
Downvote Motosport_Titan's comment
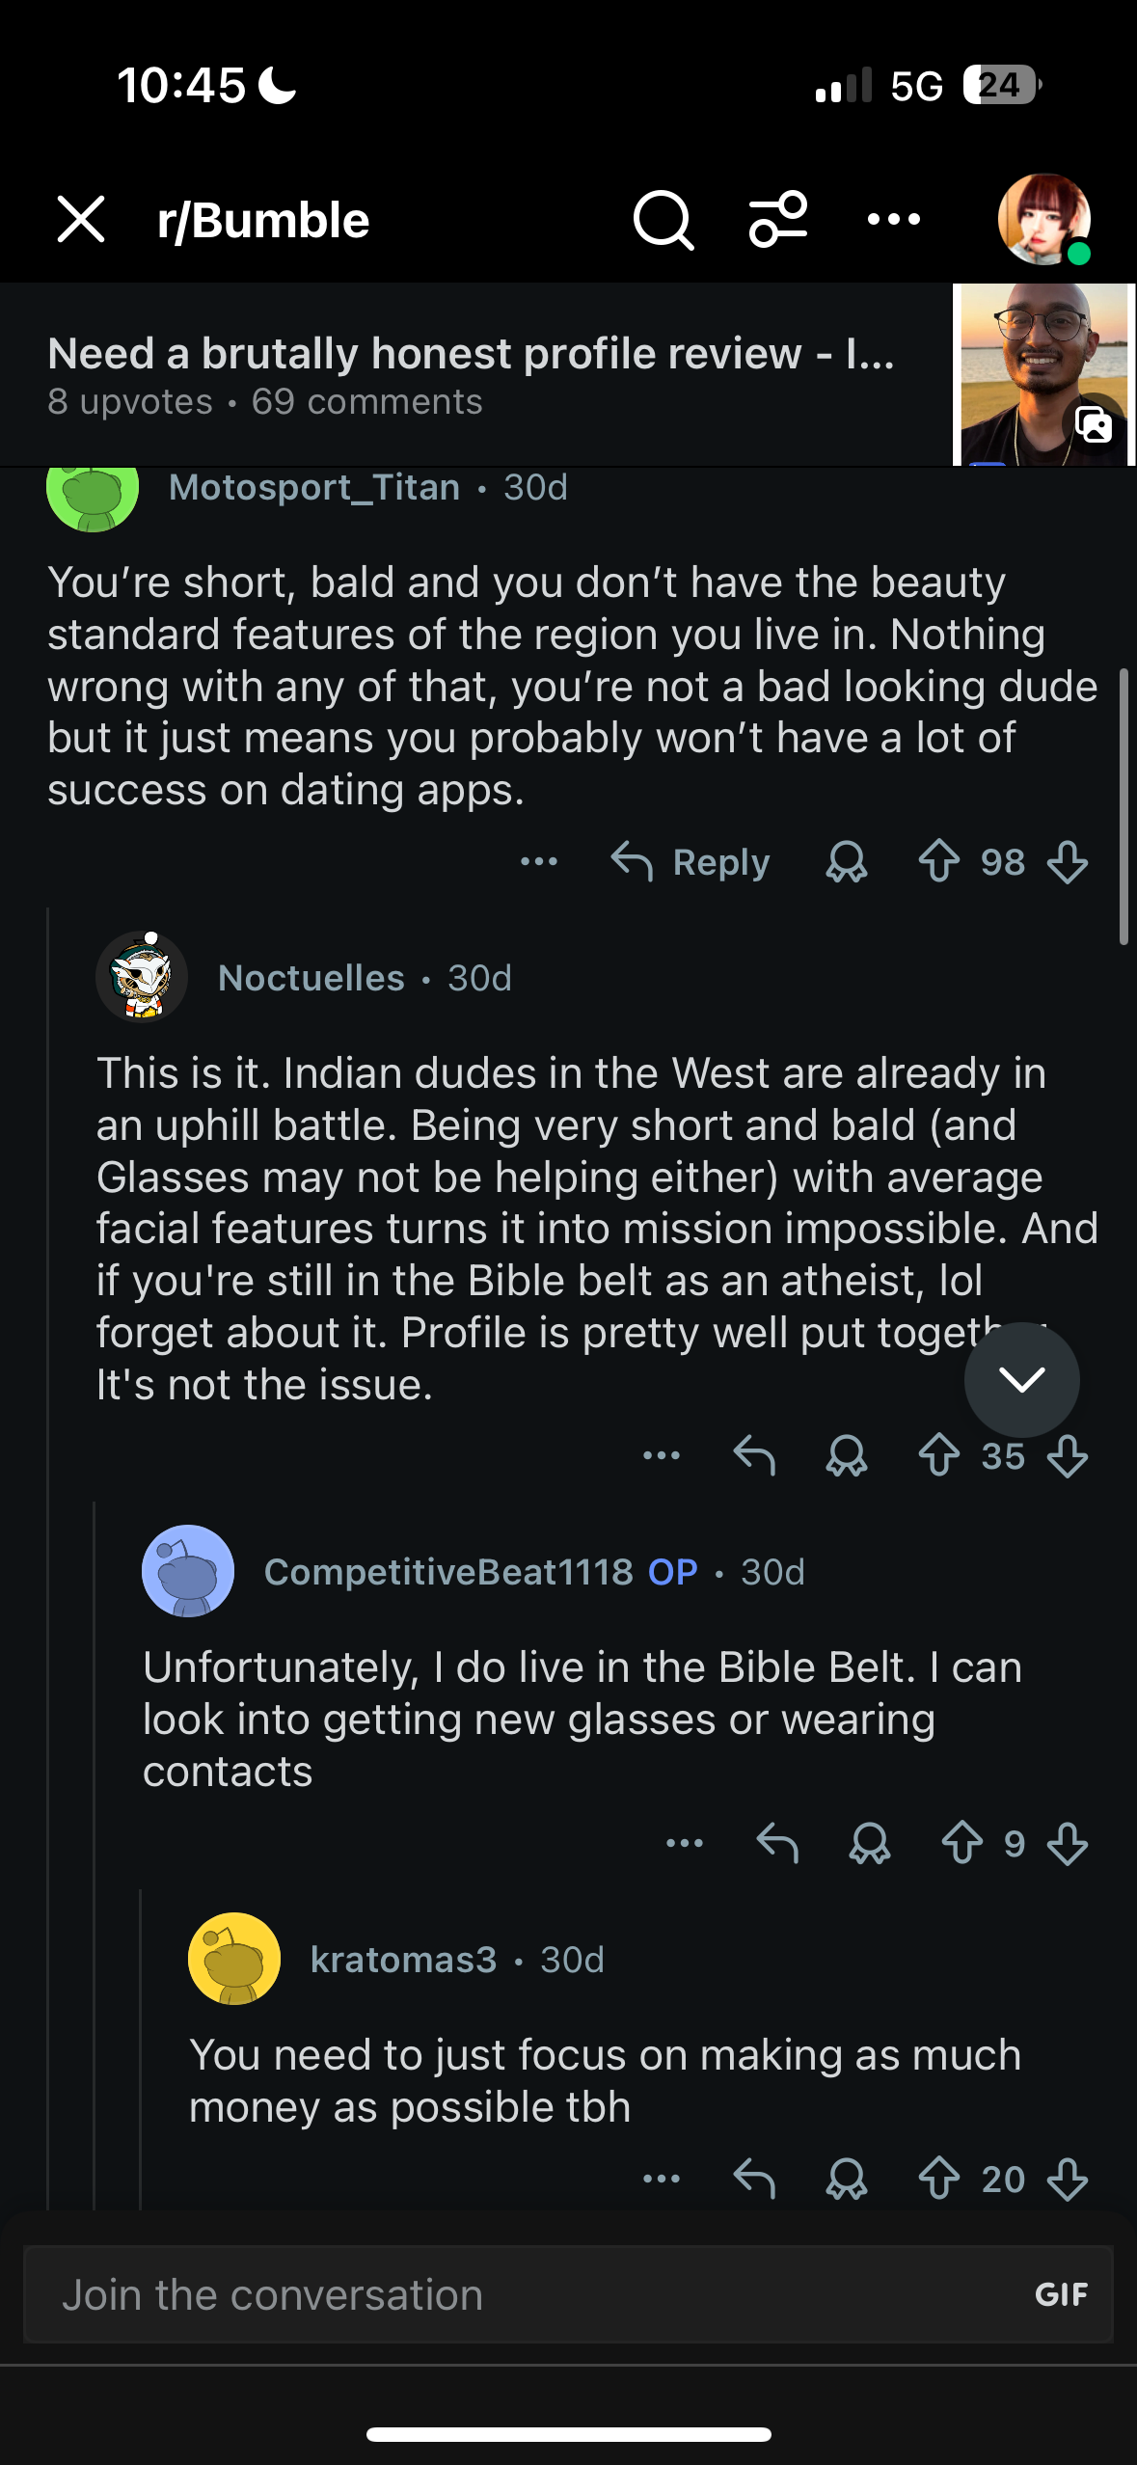point(1068,861)
